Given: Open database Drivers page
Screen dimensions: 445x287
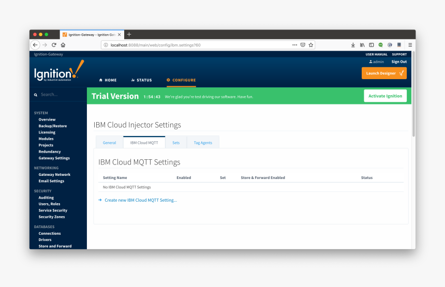Looking at the screenshot, I should tap(45, 240).
